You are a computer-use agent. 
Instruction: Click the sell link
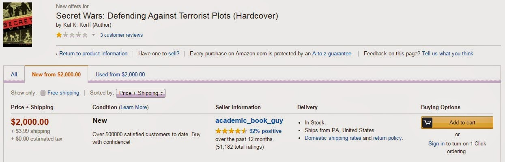173,53
